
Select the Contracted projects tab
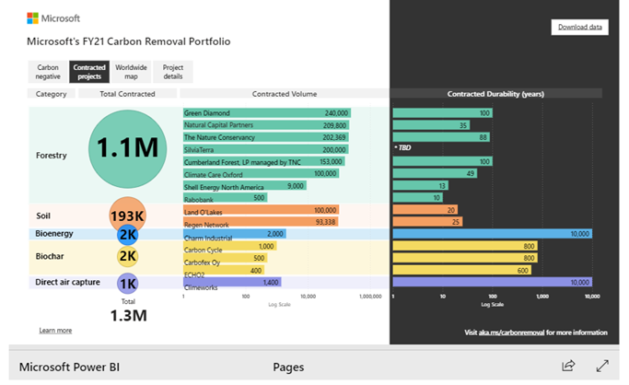click(89, 72)
